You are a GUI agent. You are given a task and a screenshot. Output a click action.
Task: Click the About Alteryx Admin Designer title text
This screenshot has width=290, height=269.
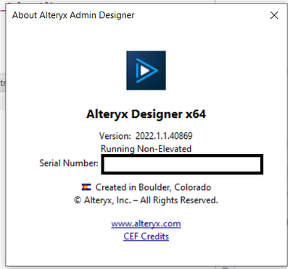pyautogui.click(x=73, y=15)
